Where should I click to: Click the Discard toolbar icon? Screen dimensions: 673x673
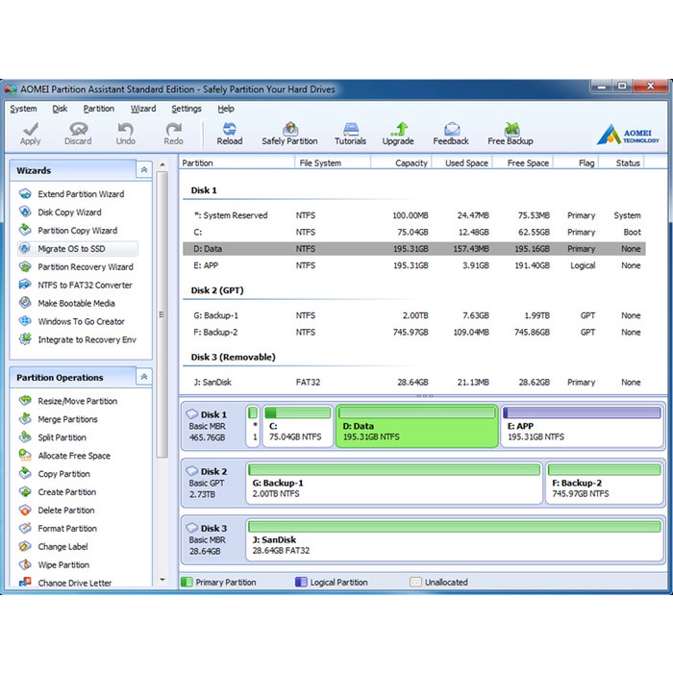click(x=78, y=129)
